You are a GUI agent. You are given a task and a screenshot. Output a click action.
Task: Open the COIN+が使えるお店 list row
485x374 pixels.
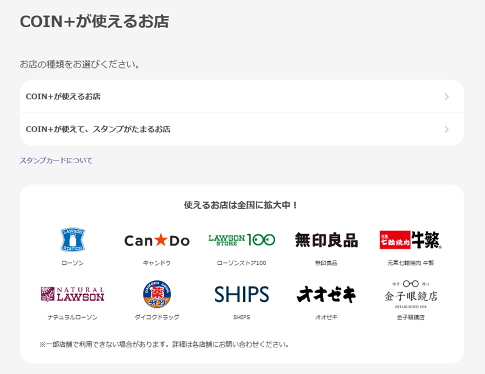242,96
